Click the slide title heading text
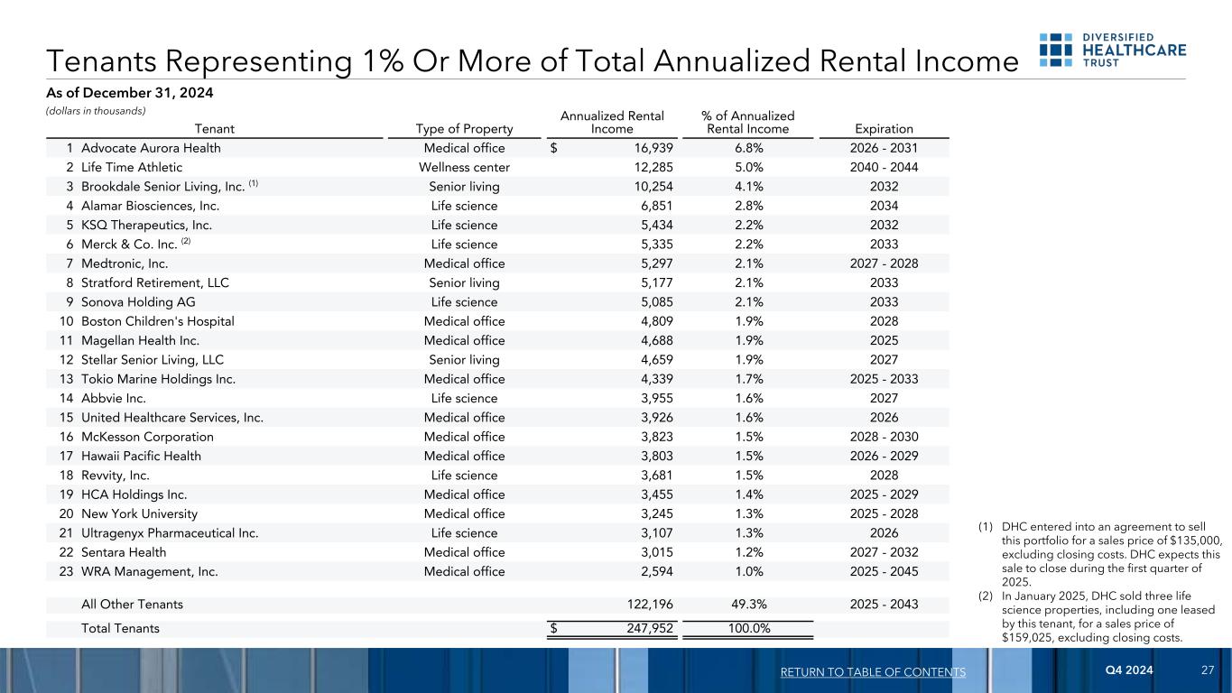Viewport: 1232px width, 693px height. (x=531, y=60)
